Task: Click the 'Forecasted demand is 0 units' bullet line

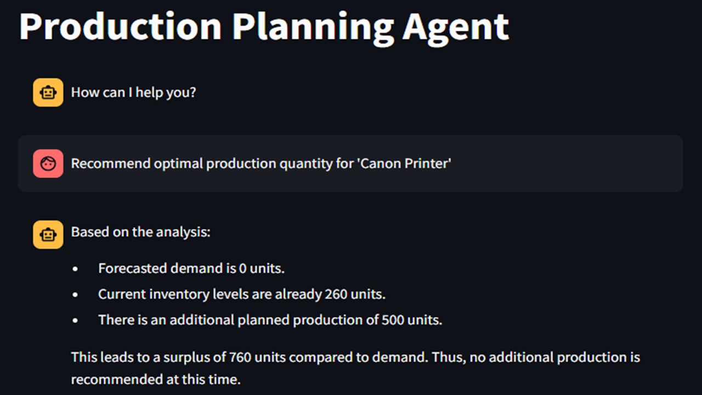Action: [x=191, y=269]
